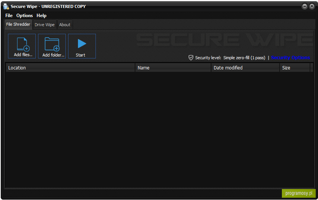Switch to the File Shredder tab

coord(18,25)
